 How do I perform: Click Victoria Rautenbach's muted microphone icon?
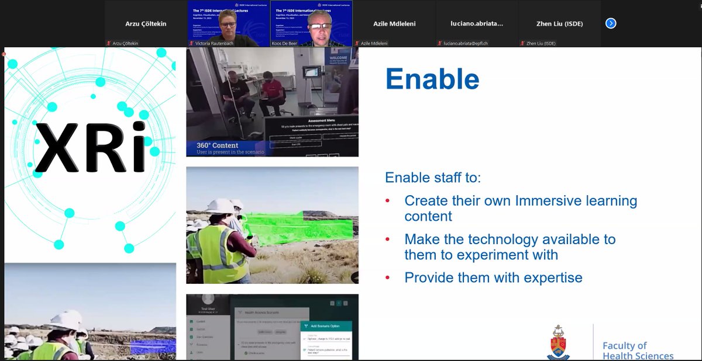point(191,43)
